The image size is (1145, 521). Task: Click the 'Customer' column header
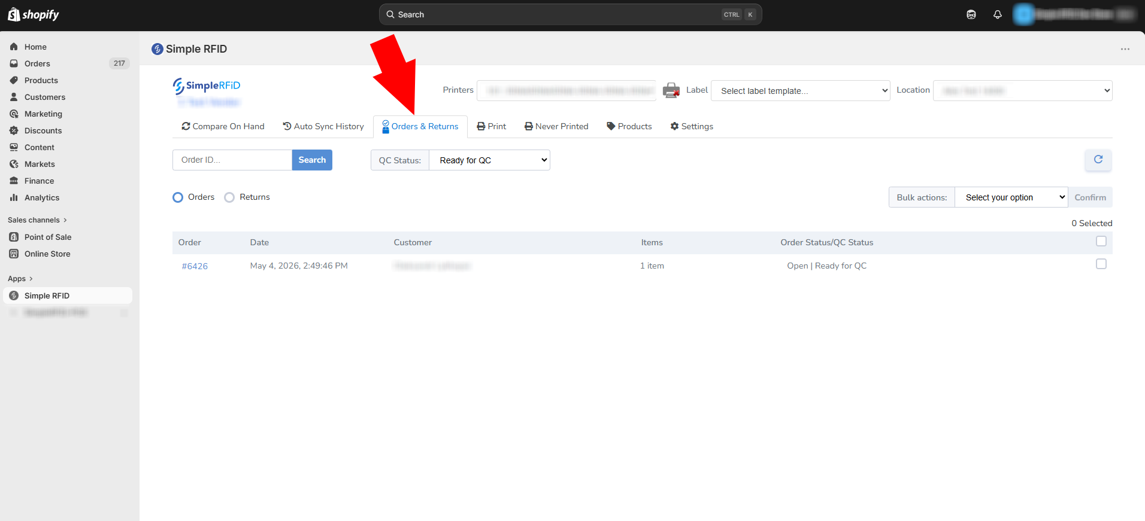point(413,242)
